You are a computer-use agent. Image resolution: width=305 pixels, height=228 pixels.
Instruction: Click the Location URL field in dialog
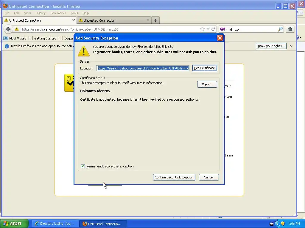143,68
